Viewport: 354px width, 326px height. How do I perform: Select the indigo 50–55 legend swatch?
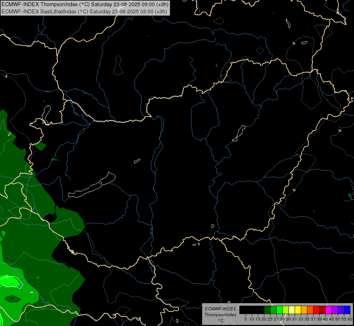pos(341,310)
